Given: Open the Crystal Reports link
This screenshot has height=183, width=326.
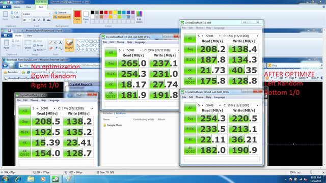Looking at the screenshot, I should pyautogui.click(x=80, y=84).
